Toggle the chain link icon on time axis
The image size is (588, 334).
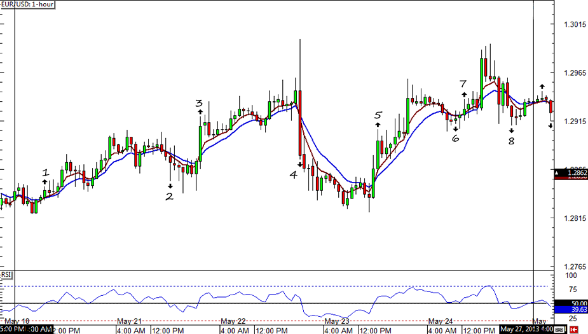pos(560,330)
